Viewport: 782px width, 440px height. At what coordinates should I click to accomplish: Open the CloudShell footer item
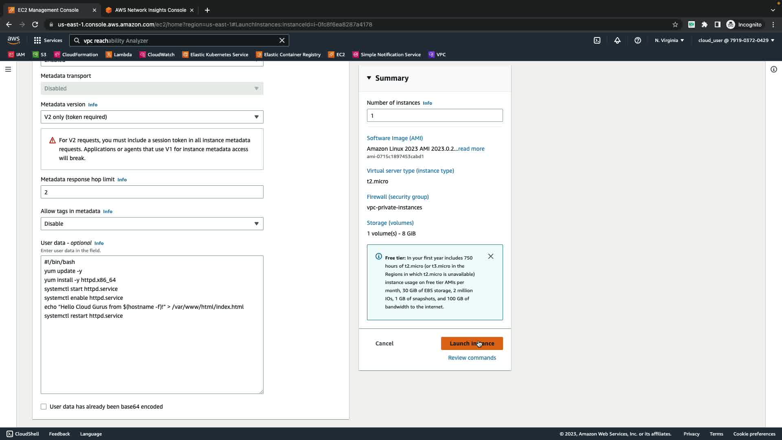(23, 434)
